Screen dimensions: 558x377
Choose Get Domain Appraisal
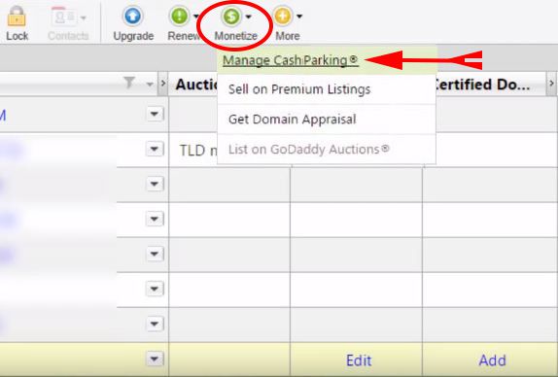tap(293, 120)
